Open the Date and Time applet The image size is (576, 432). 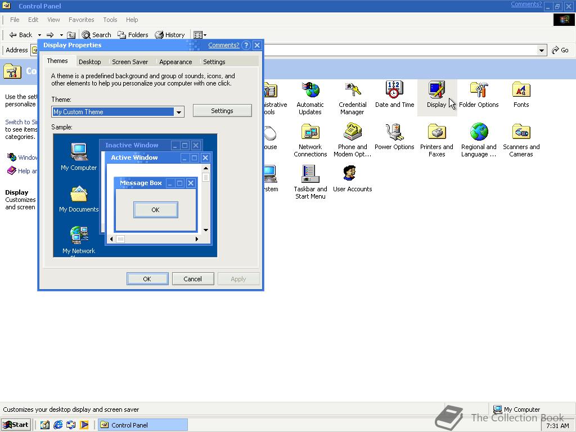[394, 94]
